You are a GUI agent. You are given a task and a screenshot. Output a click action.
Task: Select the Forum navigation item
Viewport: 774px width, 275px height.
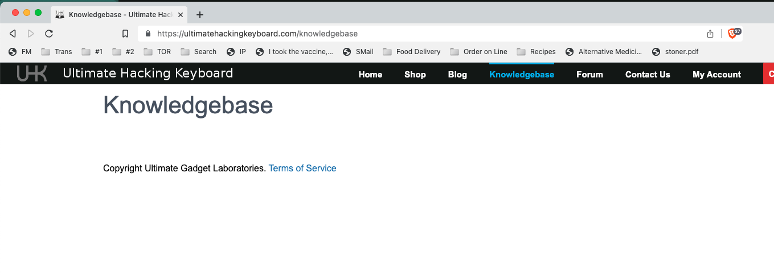(589, 75)
